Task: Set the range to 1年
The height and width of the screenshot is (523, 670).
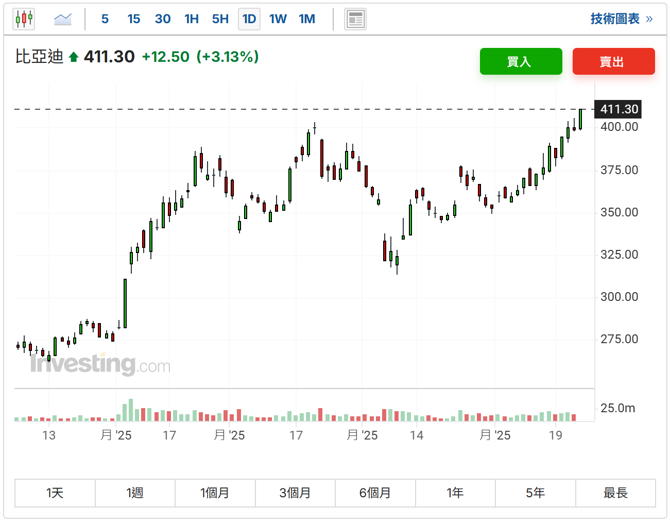Action: tap(455, 493)
